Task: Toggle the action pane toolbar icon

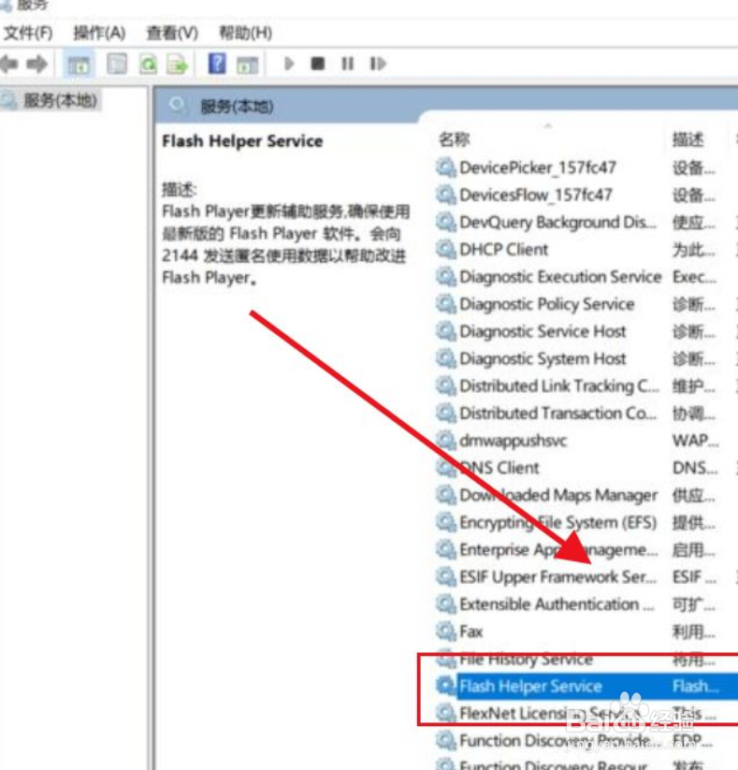Action: [248, 65]
